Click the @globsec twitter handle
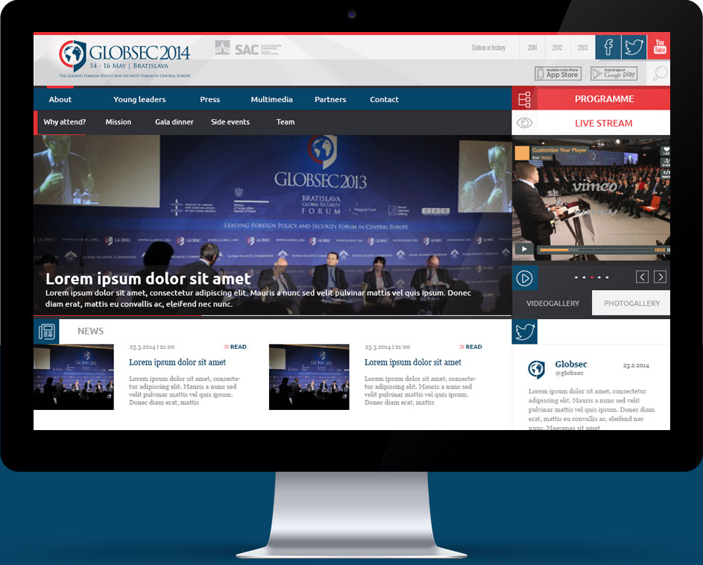The image size is (703, 565). [x=570, y=373]
